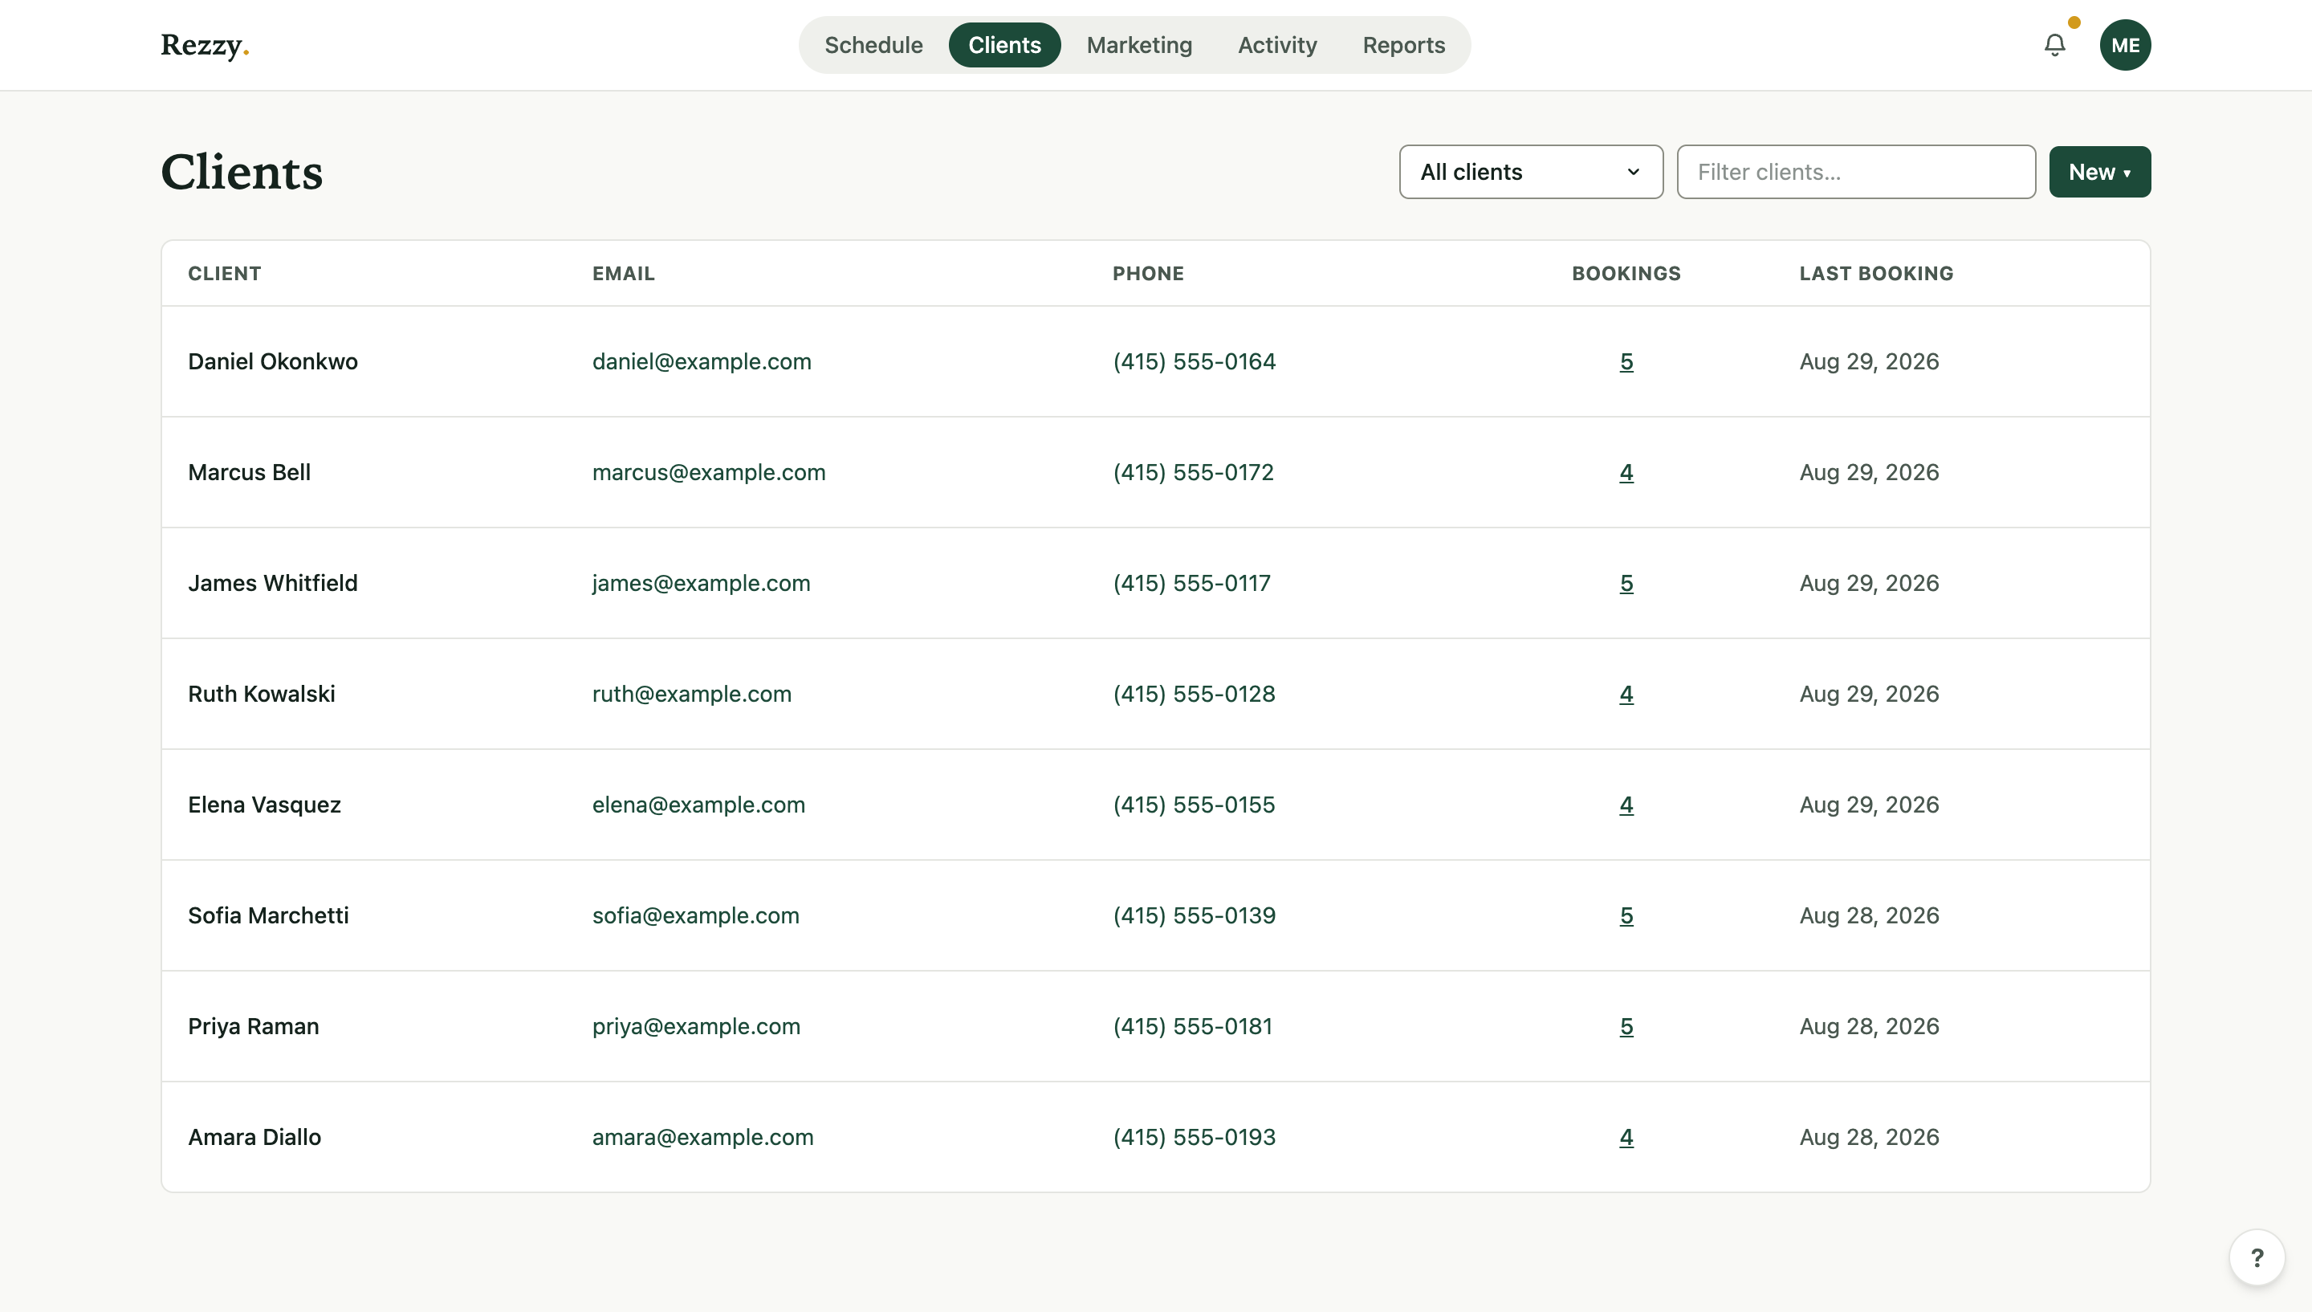This screenshot has height=1312, width=2312.
Task: View Priya Raman's 5 bookings
Action: (1626, 1026)
